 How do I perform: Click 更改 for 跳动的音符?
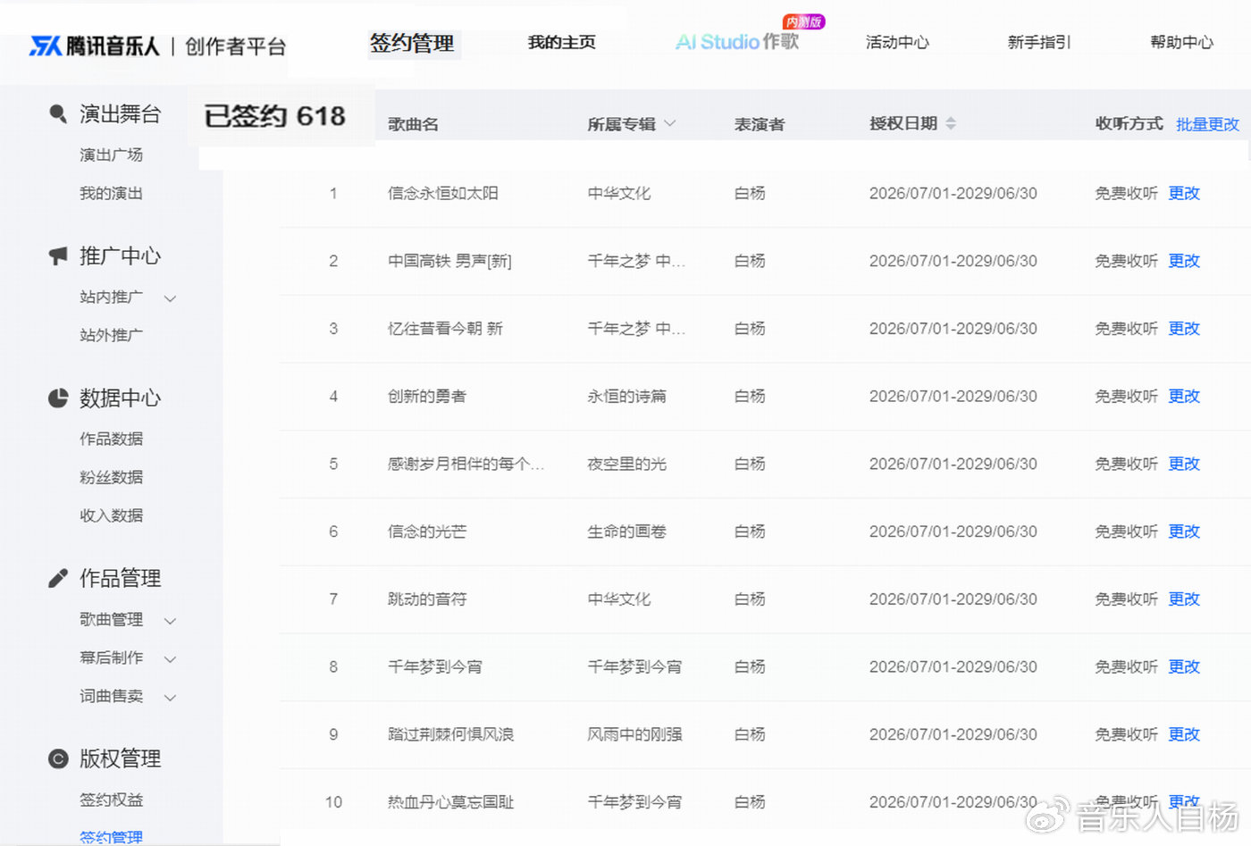pos(1184,599)
